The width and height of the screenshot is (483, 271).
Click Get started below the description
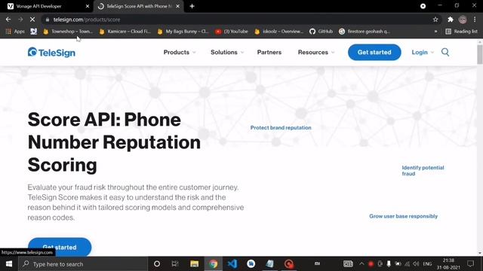[x=60, y=247]
